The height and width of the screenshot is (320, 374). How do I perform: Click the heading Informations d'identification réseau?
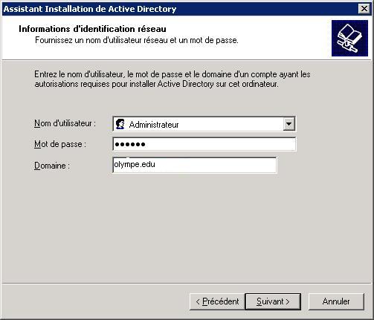point(92,29)
